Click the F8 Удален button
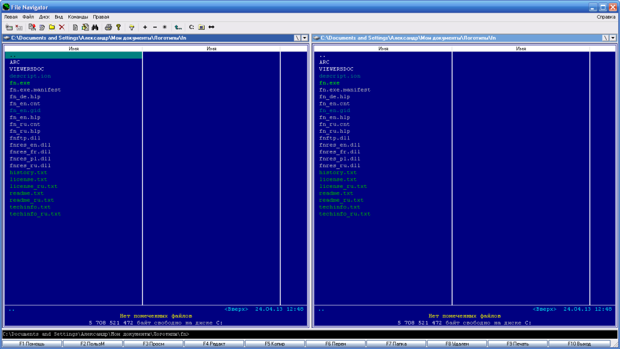The image size is (620, 349). pyautogui.click(x=457, y=344)
